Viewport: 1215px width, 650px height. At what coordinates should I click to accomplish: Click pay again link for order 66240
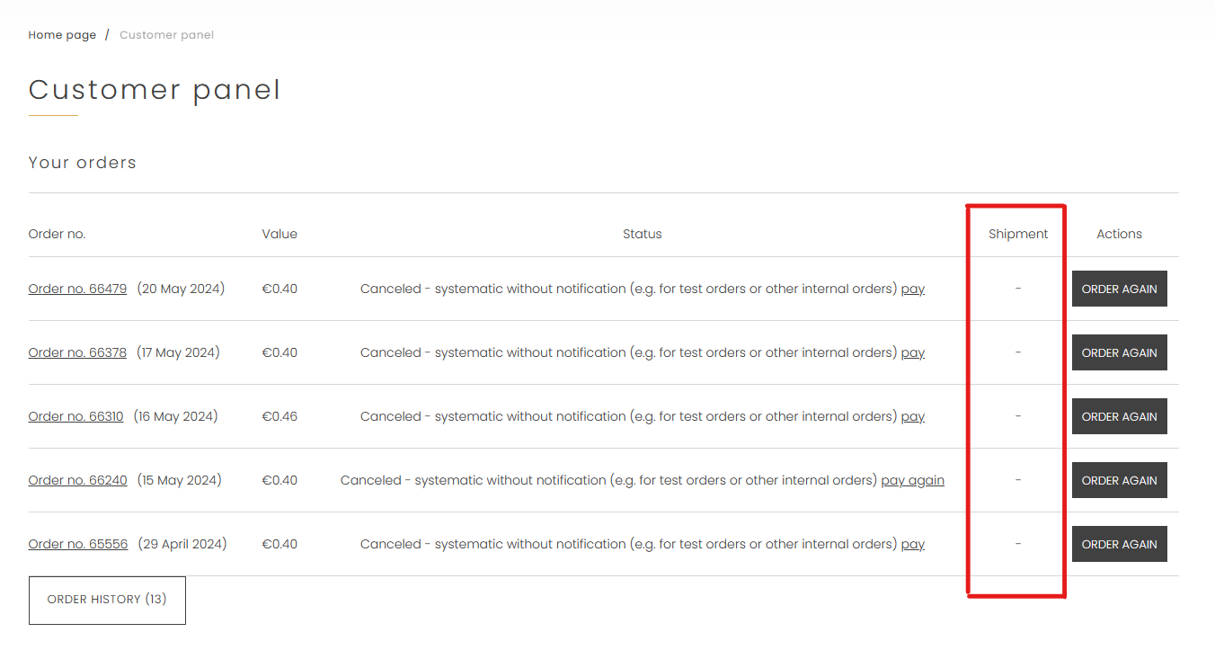[x=912, y=480]
